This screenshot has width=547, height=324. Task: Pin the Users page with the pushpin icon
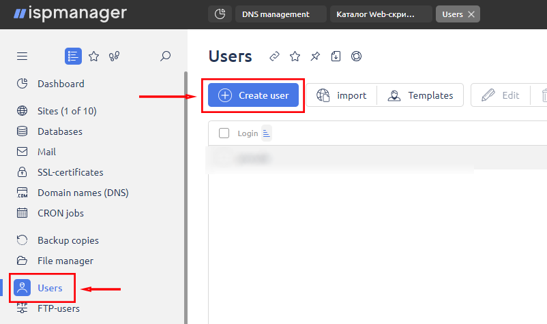point(315,56)
